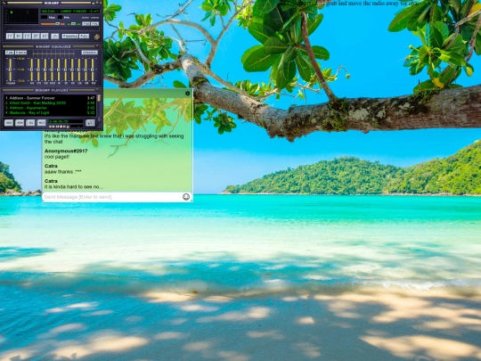The width and height of the screenshot is (481, 361).
Task: Toggle Repeat in Winamp main window
Action: click(85, 37)
